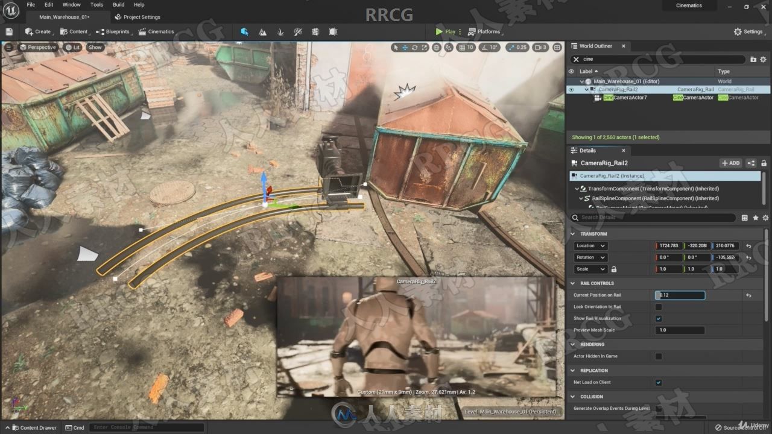Collapse the REPLICATION section

point(573,371)
